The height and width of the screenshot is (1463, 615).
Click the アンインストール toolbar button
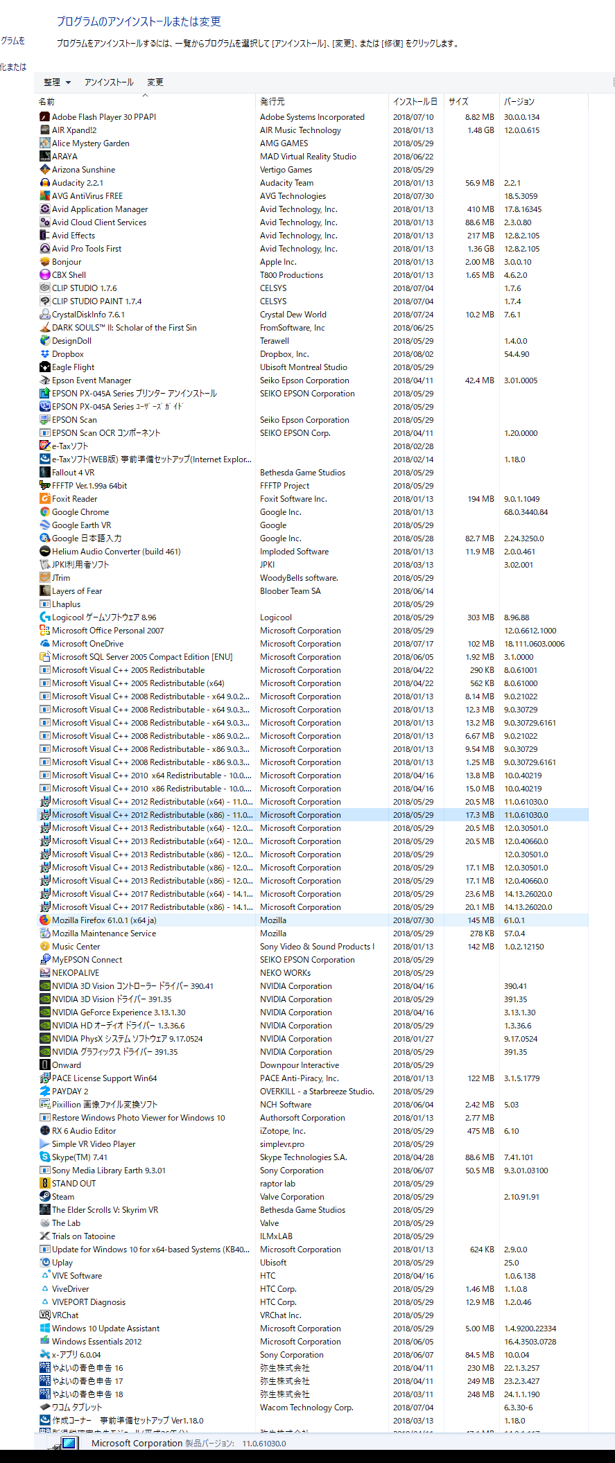pos(109,82)
